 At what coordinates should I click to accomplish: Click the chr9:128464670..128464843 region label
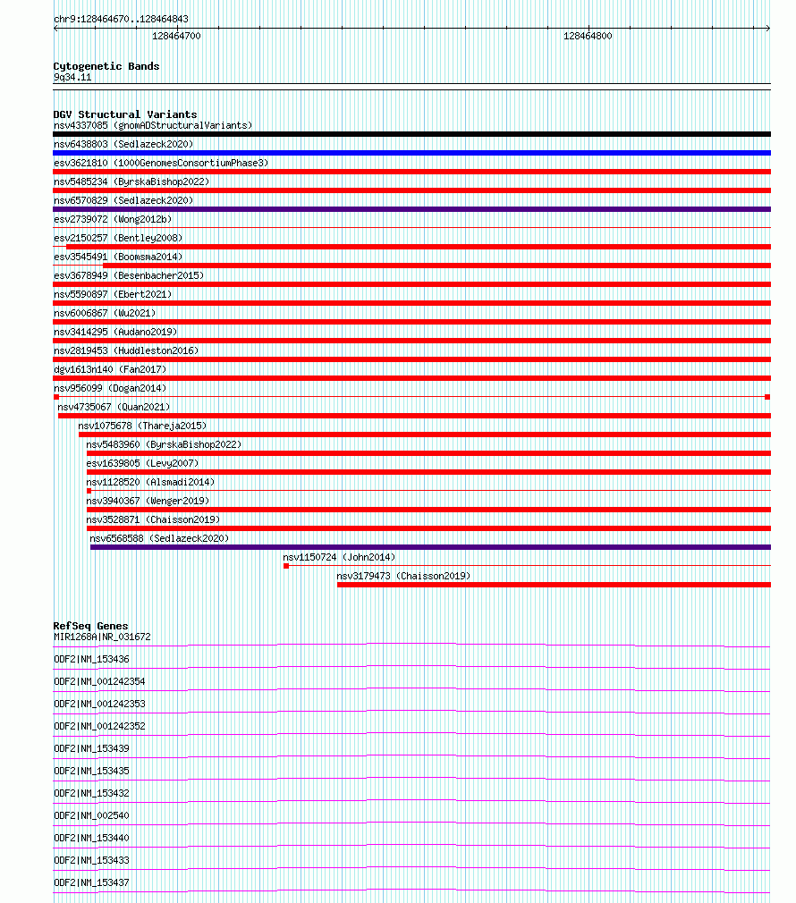[121, 19]
